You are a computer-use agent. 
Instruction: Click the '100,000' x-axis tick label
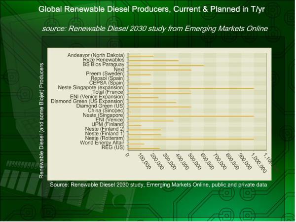145,161
